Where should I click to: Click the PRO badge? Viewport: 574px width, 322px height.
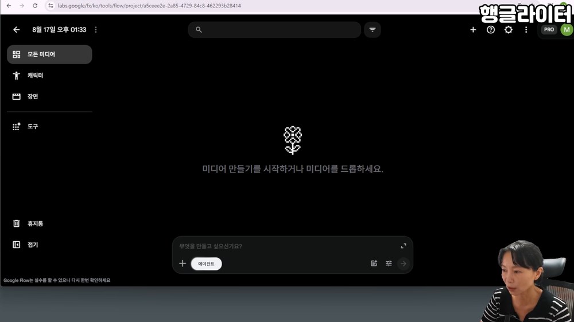coord(549,30)
